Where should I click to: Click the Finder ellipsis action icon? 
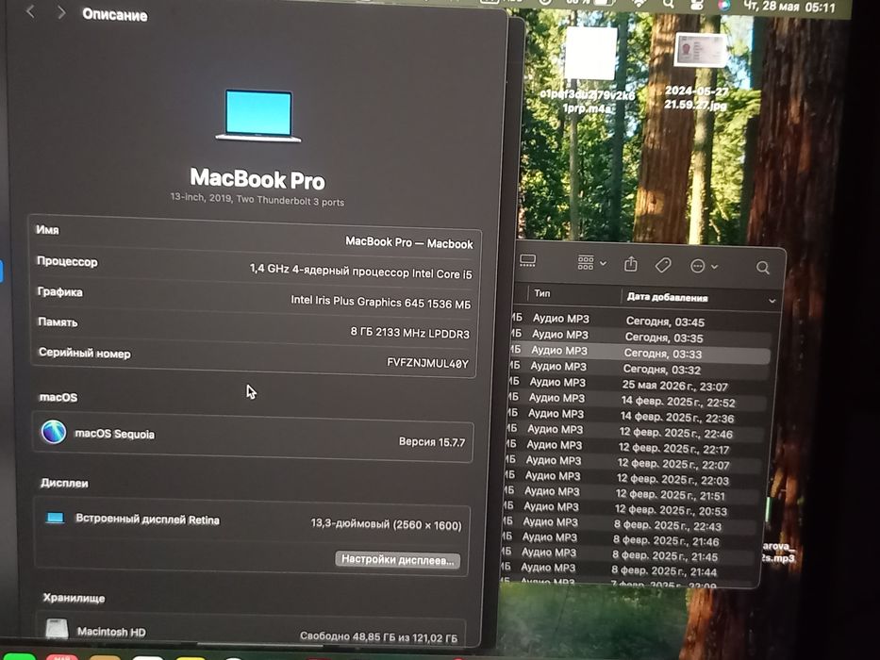698,266
